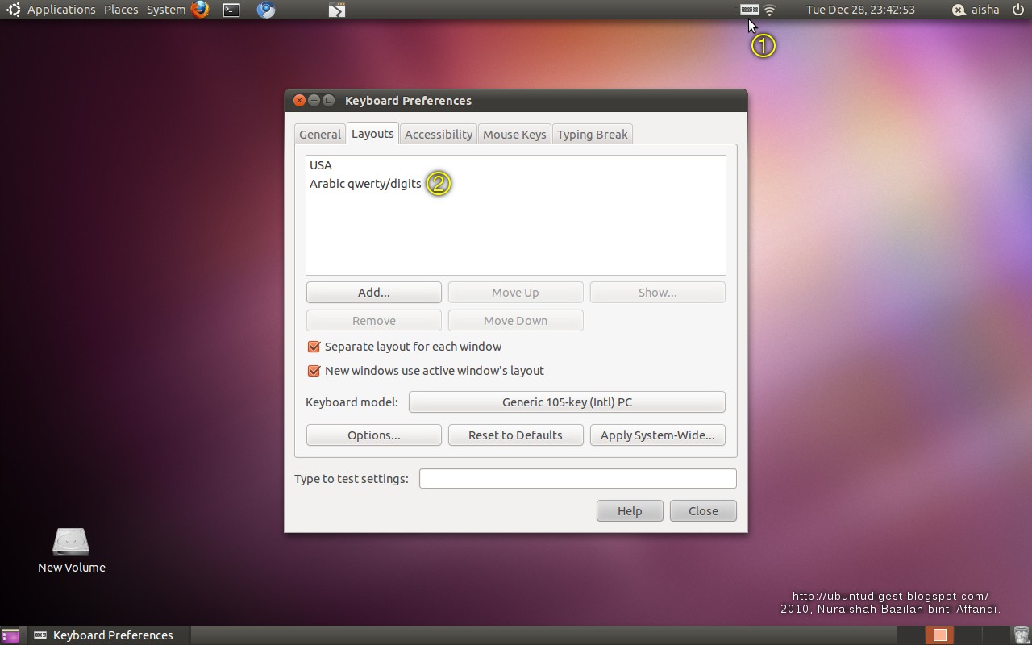Switch to the Accessibility tab
Screen dimensions: 1032x645
pyautogui.click(x=438, y=134)
